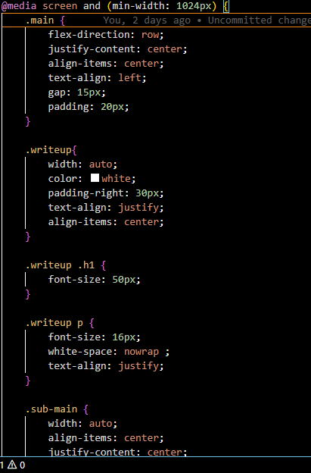
Task: Click the @media keyword on first line
Action: (x=19, y=6)
